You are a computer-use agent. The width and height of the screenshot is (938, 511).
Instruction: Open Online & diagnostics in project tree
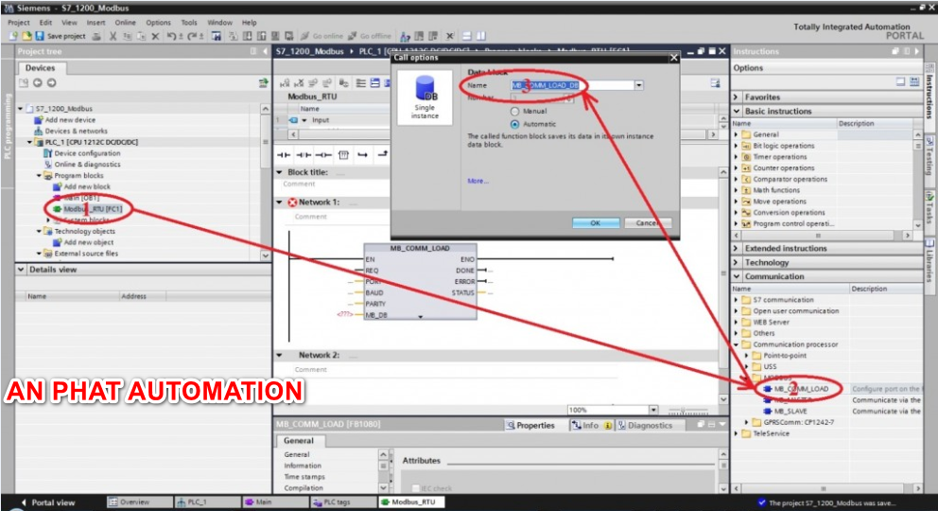[x=87, y=165]
